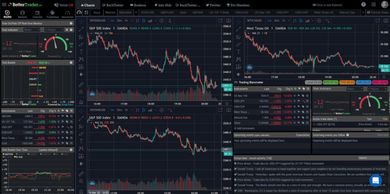The image size is (390, 194).
Task: Open the Basic dropdown in Risk Indicator
Action: 32,30
